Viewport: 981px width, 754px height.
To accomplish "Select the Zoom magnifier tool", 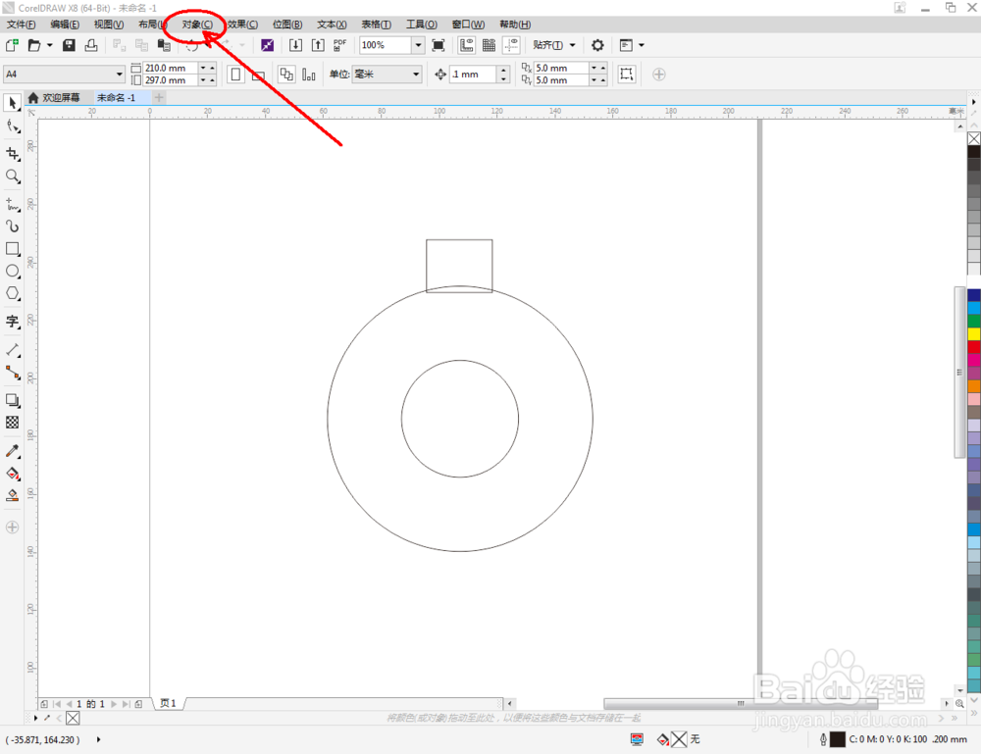I will tap(13, 176).
